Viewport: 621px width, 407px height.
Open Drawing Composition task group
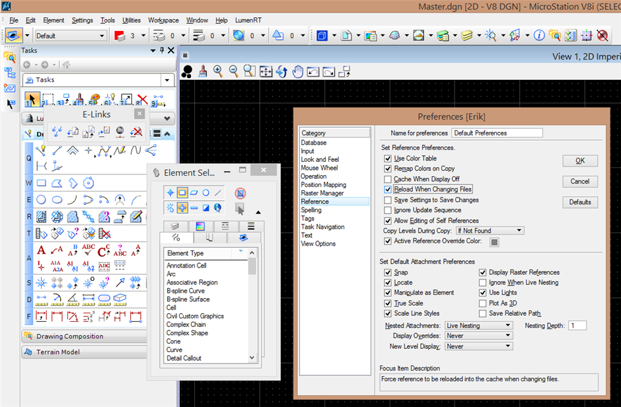[84, 336]
